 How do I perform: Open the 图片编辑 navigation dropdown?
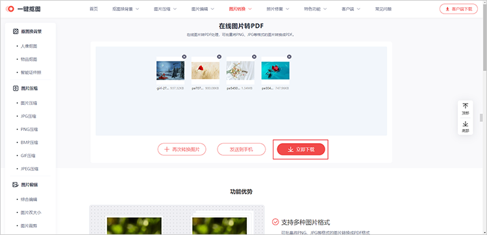pyautogui.click(x=203, y=9)
